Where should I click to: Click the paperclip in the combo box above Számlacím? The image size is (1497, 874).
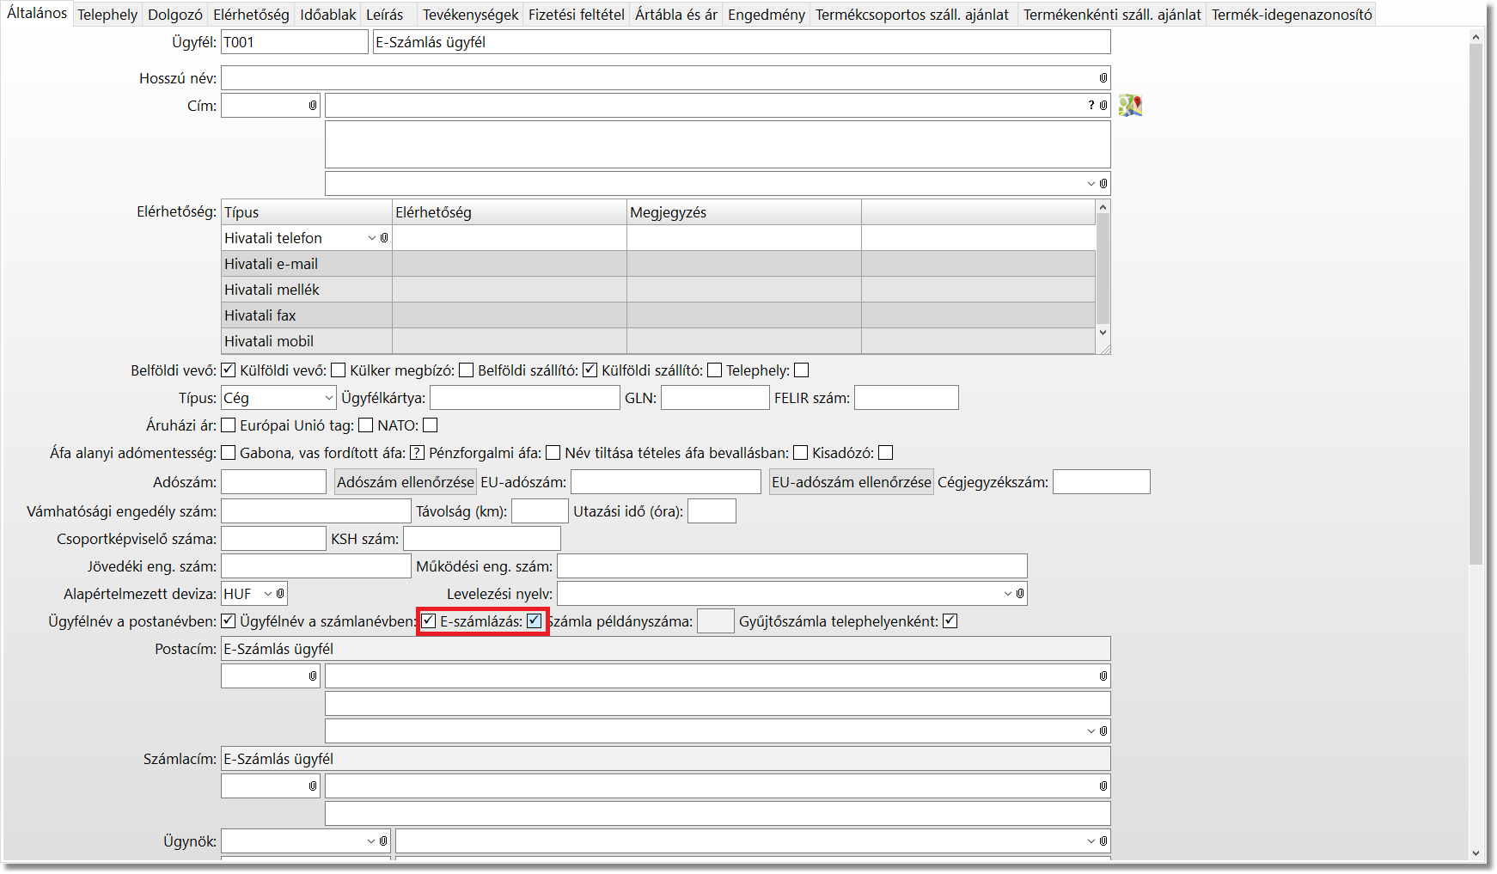(1103, 731)
